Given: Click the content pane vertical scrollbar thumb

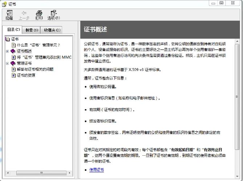Looking at the screenshot, I should coord(237,97).
